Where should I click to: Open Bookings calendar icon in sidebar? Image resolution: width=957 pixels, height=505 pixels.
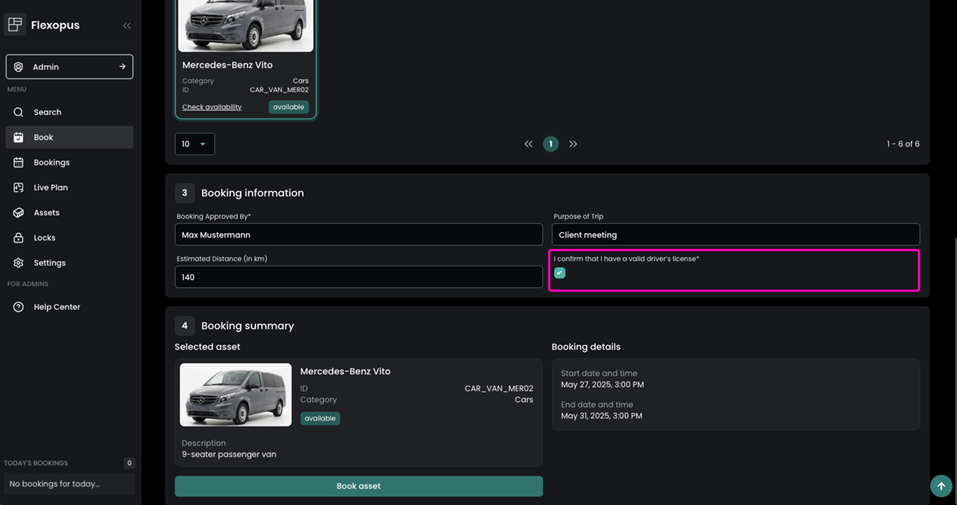tap(18, 162)
